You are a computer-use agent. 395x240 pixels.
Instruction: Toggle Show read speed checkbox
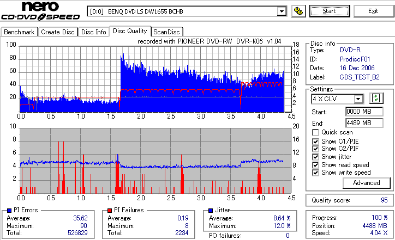click(x=315, y=165)
